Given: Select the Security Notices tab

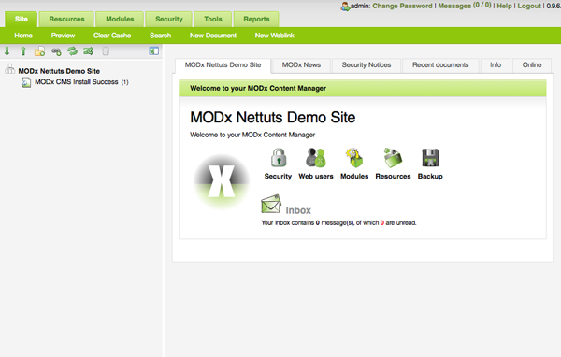Looking at the screenshot, I should (367, 65).
